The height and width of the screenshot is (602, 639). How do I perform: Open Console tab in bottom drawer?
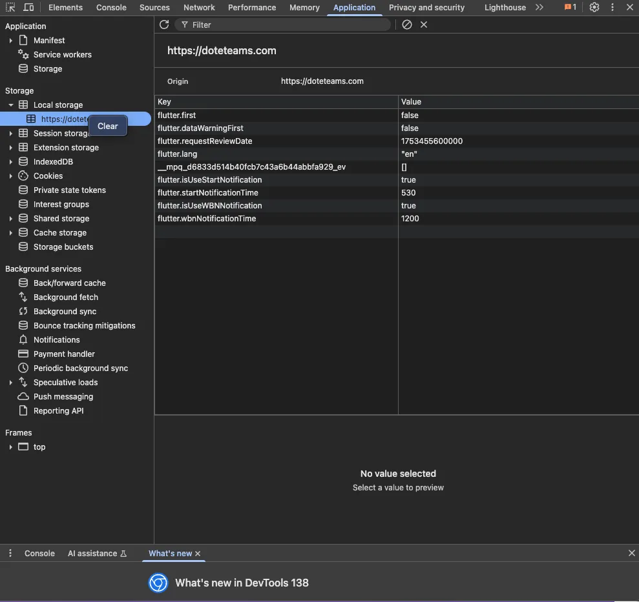[x=39, y=553]
